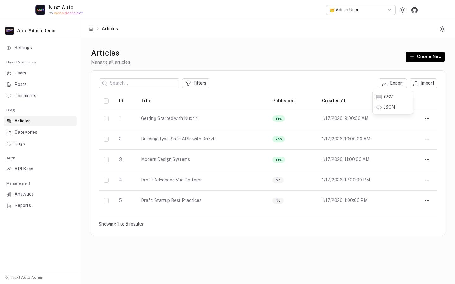Image resolution: width=455 pixels, height=284 pixels.
Task: Click the Title column header
Action: [x=146, y=101]
